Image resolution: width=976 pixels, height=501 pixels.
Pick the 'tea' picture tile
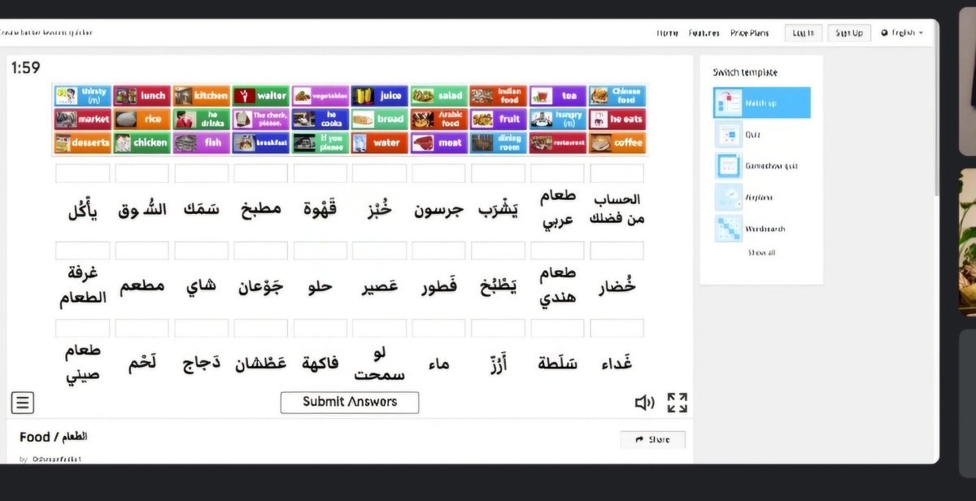558,95
